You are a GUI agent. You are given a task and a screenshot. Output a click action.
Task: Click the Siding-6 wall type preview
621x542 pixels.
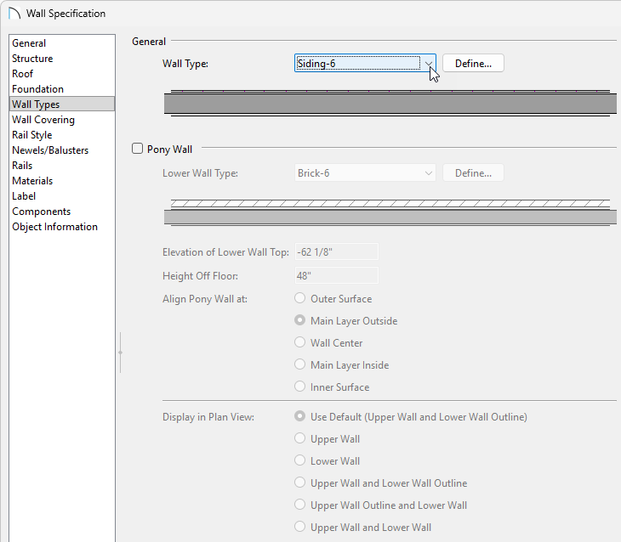click(x=390, y=104)
